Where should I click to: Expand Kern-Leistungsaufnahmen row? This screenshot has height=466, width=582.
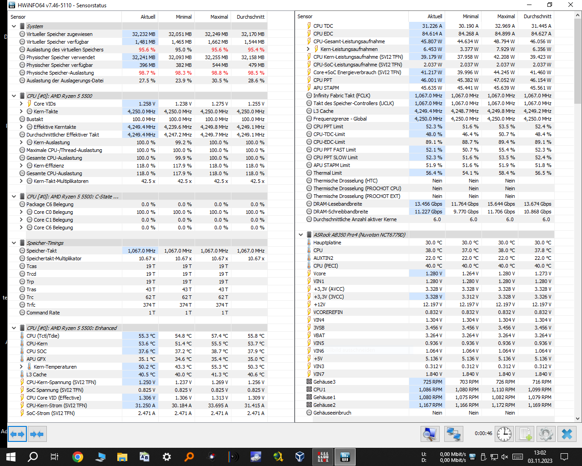coord(308,49)
